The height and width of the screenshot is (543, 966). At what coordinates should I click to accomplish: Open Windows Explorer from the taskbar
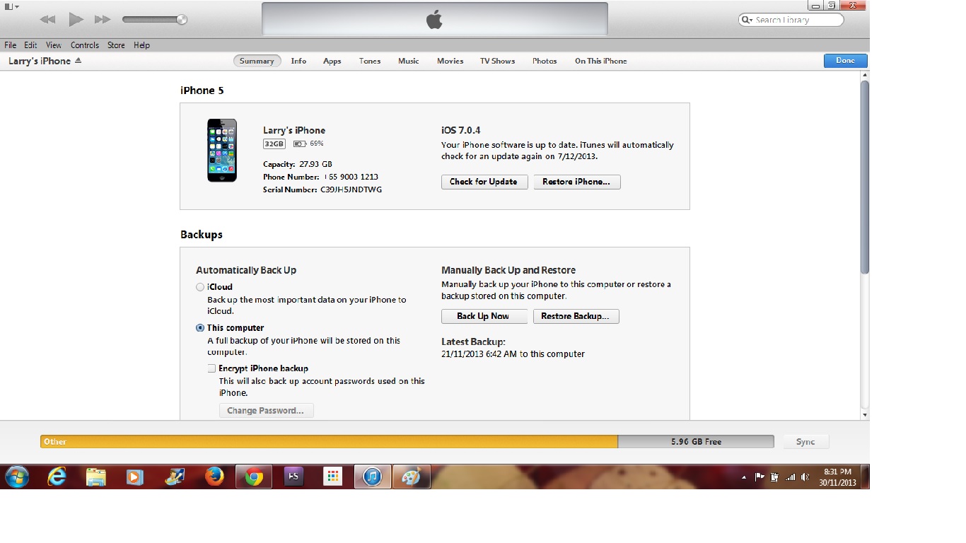coord(96,477)
